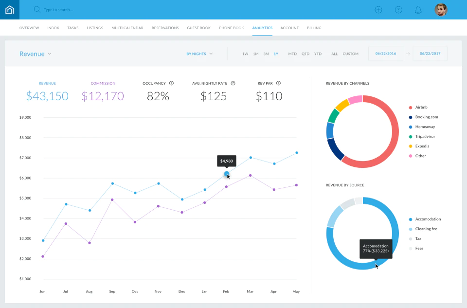Image resolution: width=467 pixels, height=308 pixels.
Task: Click the Cleaning fee legend swatch
Action: 411,229
